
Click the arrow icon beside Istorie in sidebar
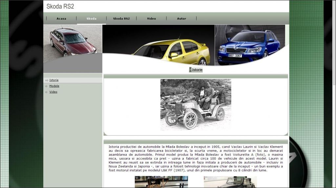47,80
